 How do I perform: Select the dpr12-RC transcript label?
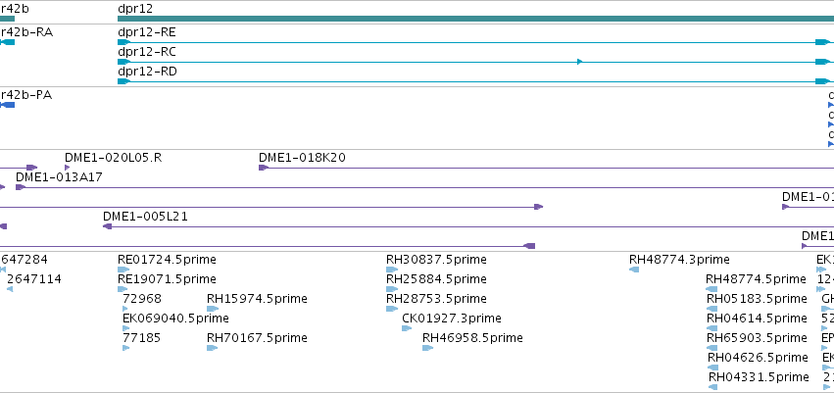147,52
